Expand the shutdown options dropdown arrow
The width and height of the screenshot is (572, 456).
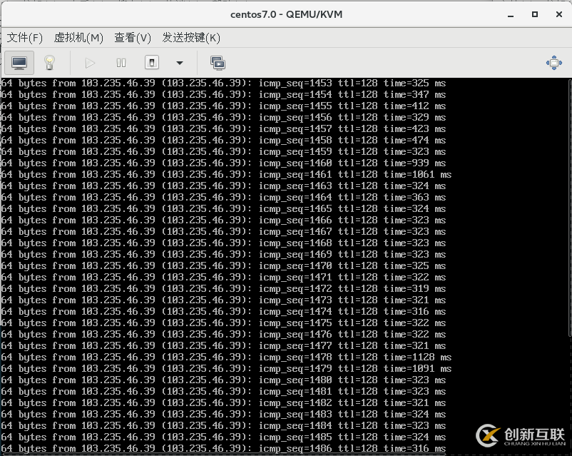tap(180, 63)
